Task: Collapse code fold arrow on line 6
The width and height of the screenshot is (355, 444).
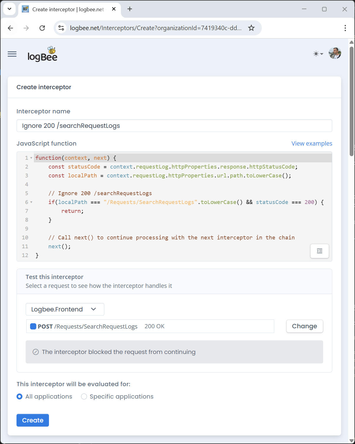Action: coord(31,202)
